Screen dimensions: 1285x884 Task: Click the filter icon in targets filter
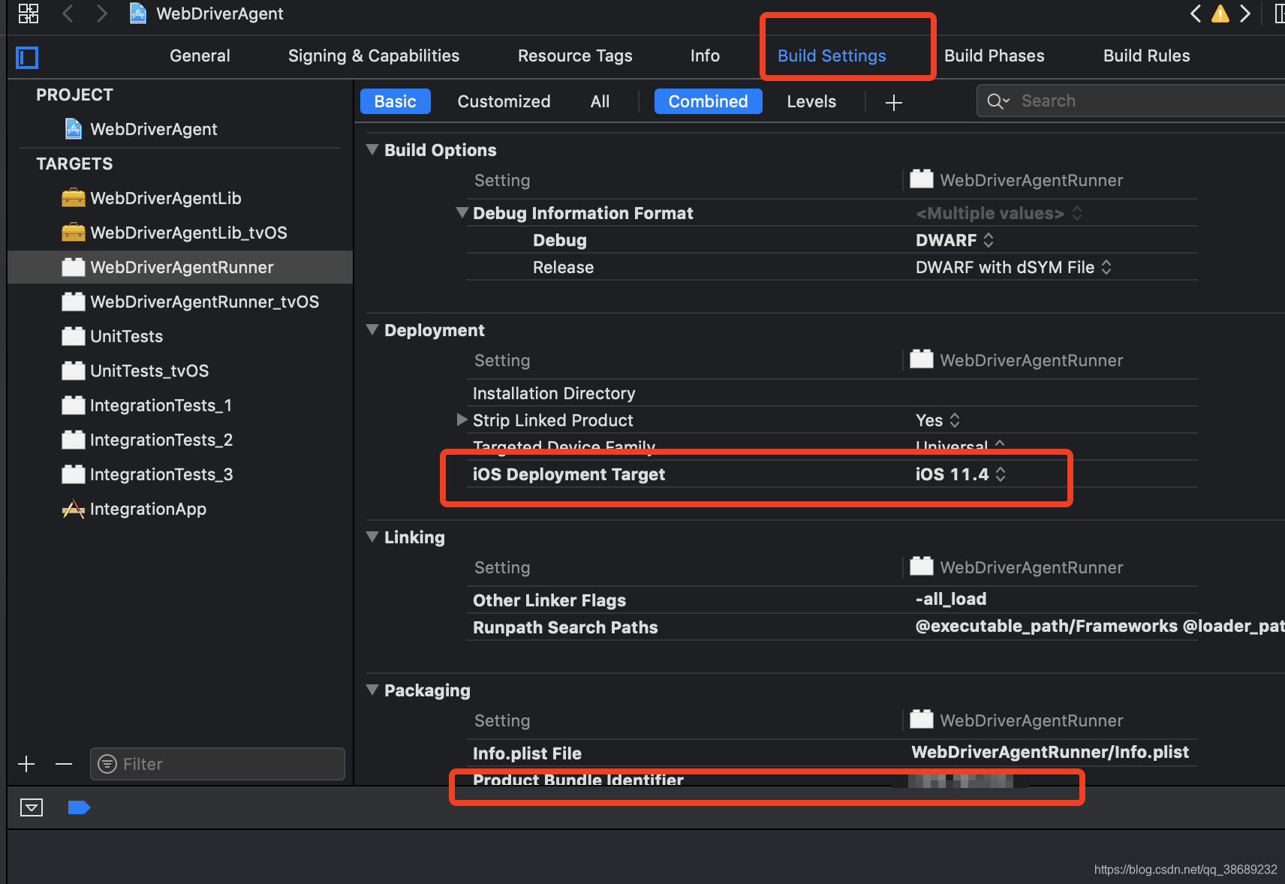[x=107, y=764]
